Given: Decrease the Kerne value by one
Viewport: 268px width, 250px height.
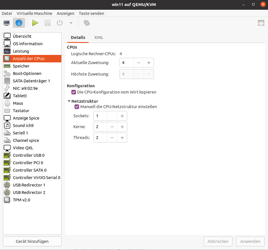Looking at the screenshot, I should (x=112, y=127).
